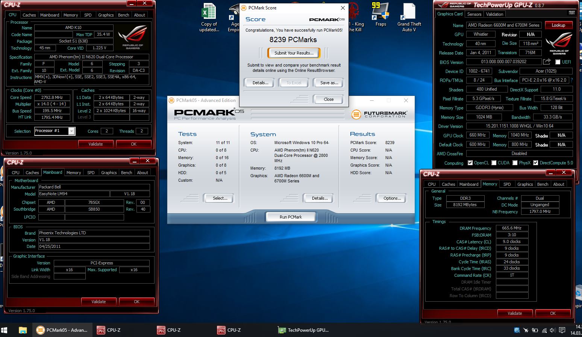The width and height of the screenshot is (582, 337).
Task: Click the volume icon in system tray
Action: point(552,331)
